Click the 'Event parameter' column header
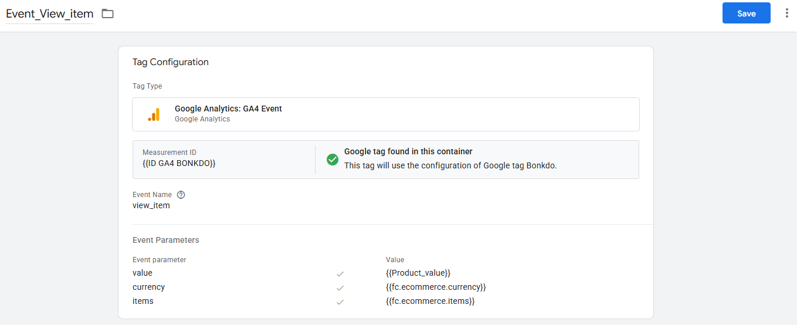The height and width of the screenshot is (325, 797). click(160, 259)
